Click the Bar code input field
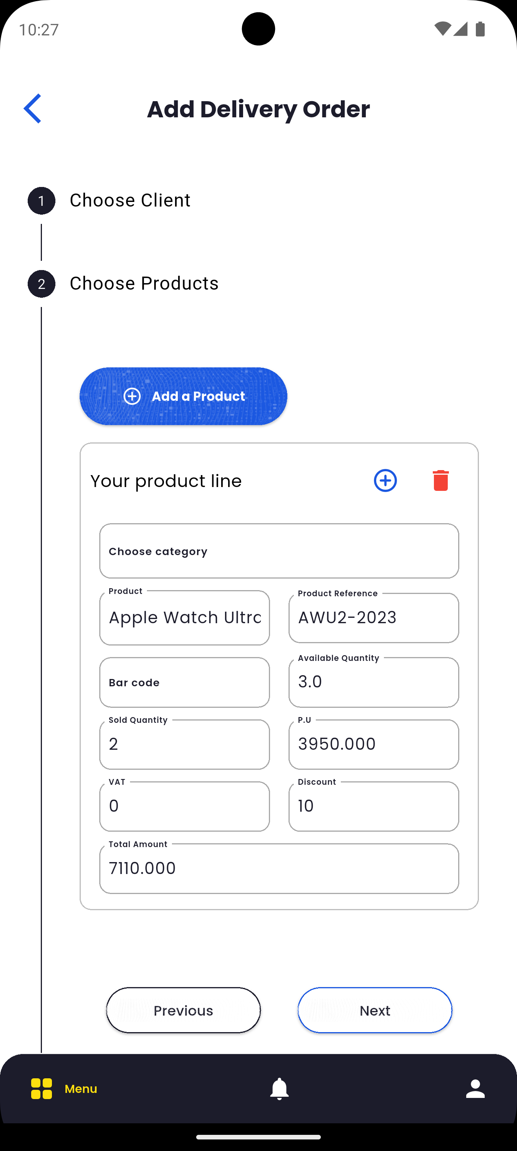Image resolution: width=517 pixels, height=1151 pixels. click(185, 682)
